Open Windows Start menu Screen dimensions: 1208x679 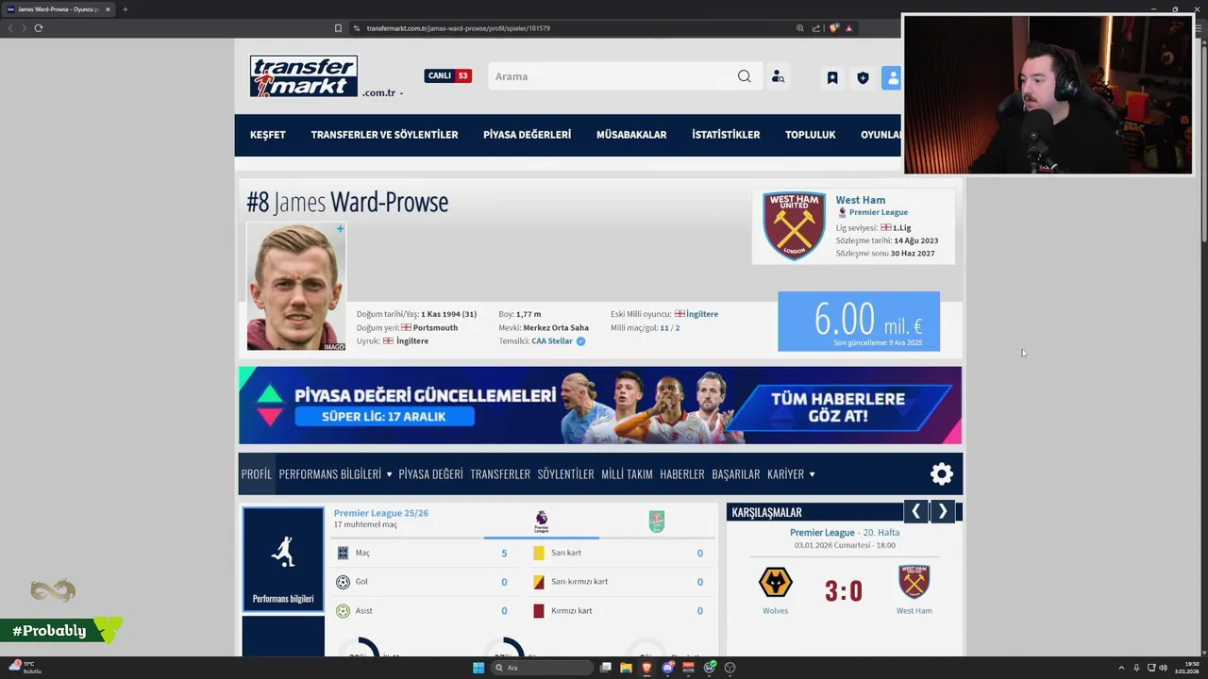pos(478,668)
